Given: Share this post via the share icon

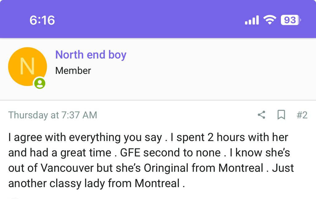Looking at the screenshot, I should [x=261, y=115].
